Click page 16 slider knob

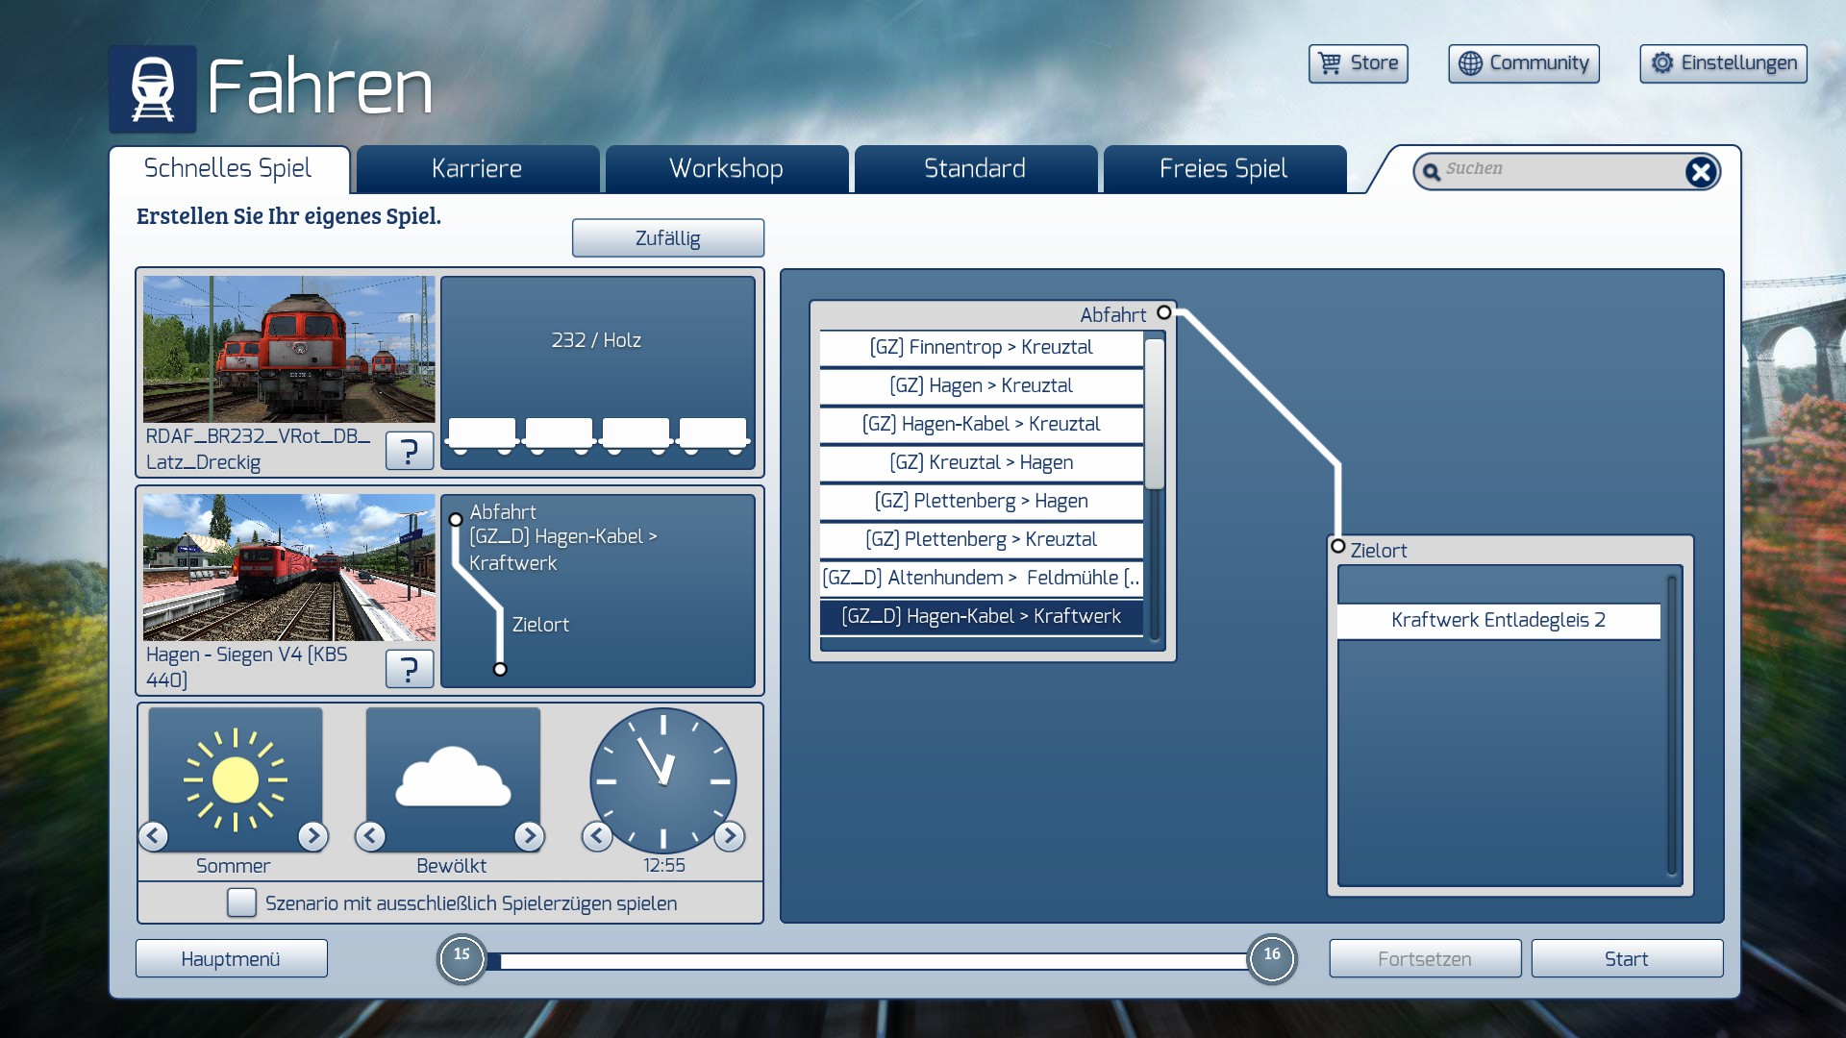click(1271, 957)
